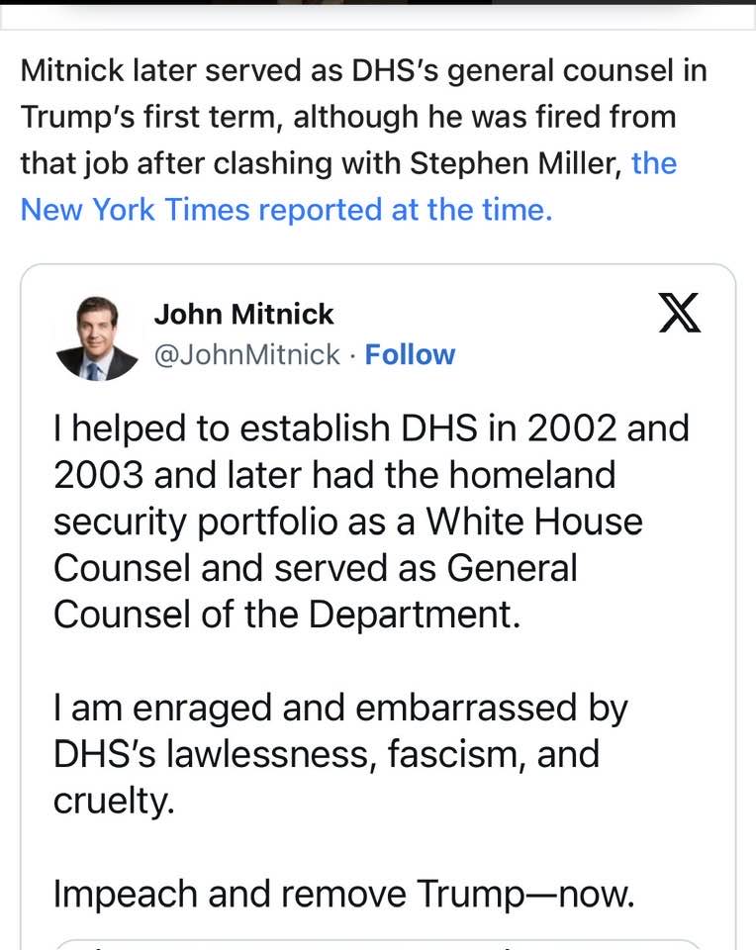Open the New York Times report link
The image size is (756, 950).
point(286,209)
